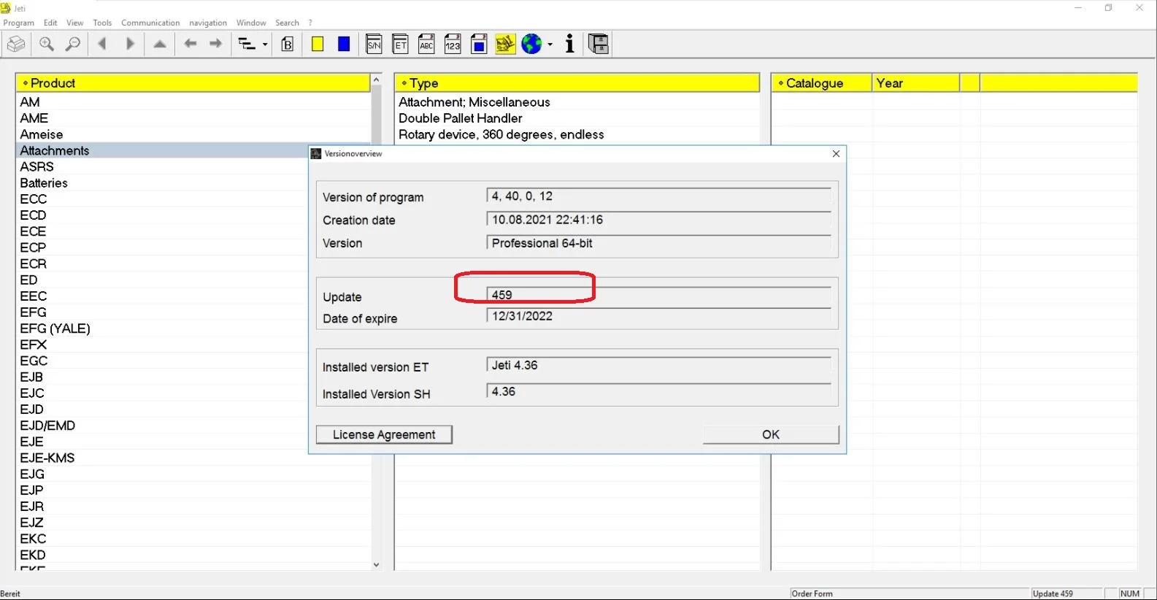Click the S/N serial number search icon
1157x600 pixels.
[x=374, y=45]
